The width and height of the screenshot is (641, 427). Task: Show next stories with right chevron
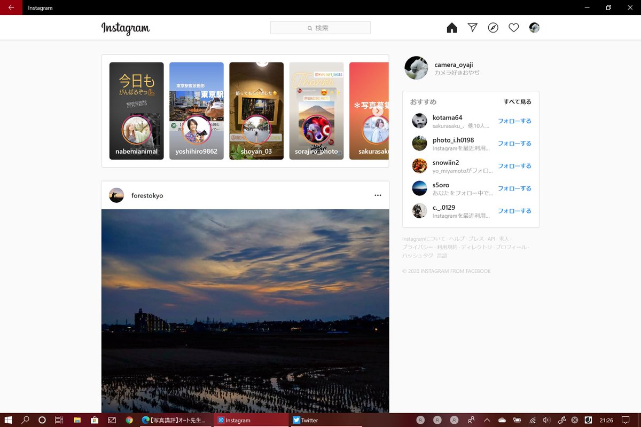[x=378, y=111]
